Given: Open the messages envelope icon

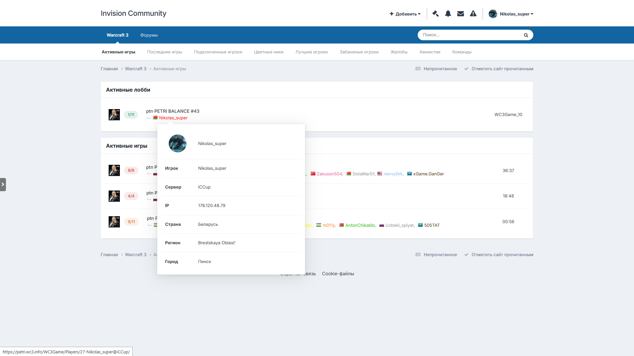Looking at the screenshot, I should click(460, 14).
